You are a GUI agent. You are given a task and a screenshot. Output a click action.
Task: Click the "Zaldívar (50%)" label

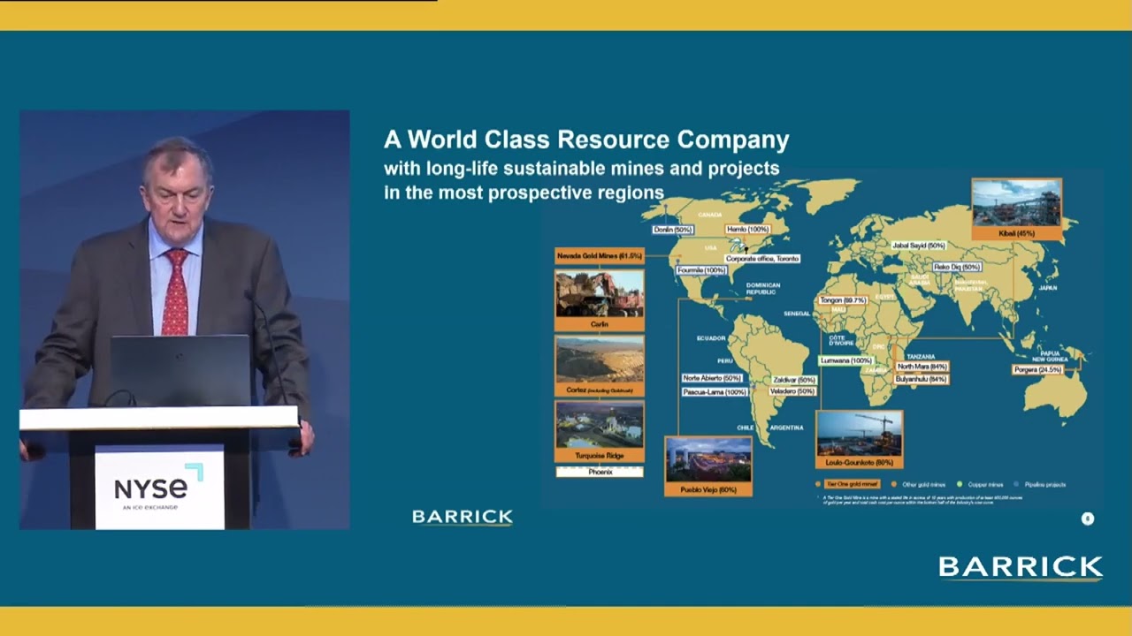(794, 380)
